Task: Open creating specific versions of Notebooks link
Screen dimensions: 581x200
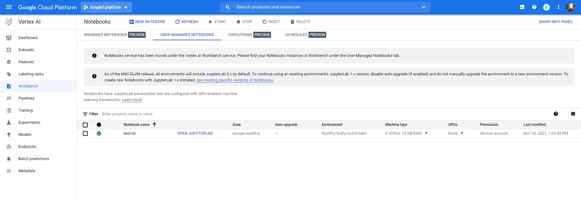Action: [x=235, y=80]
